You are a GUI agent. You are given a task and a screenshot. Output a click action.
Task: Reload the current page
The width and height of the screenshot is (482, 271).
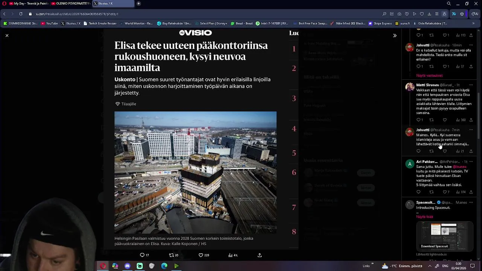click(x=21, y=14)
